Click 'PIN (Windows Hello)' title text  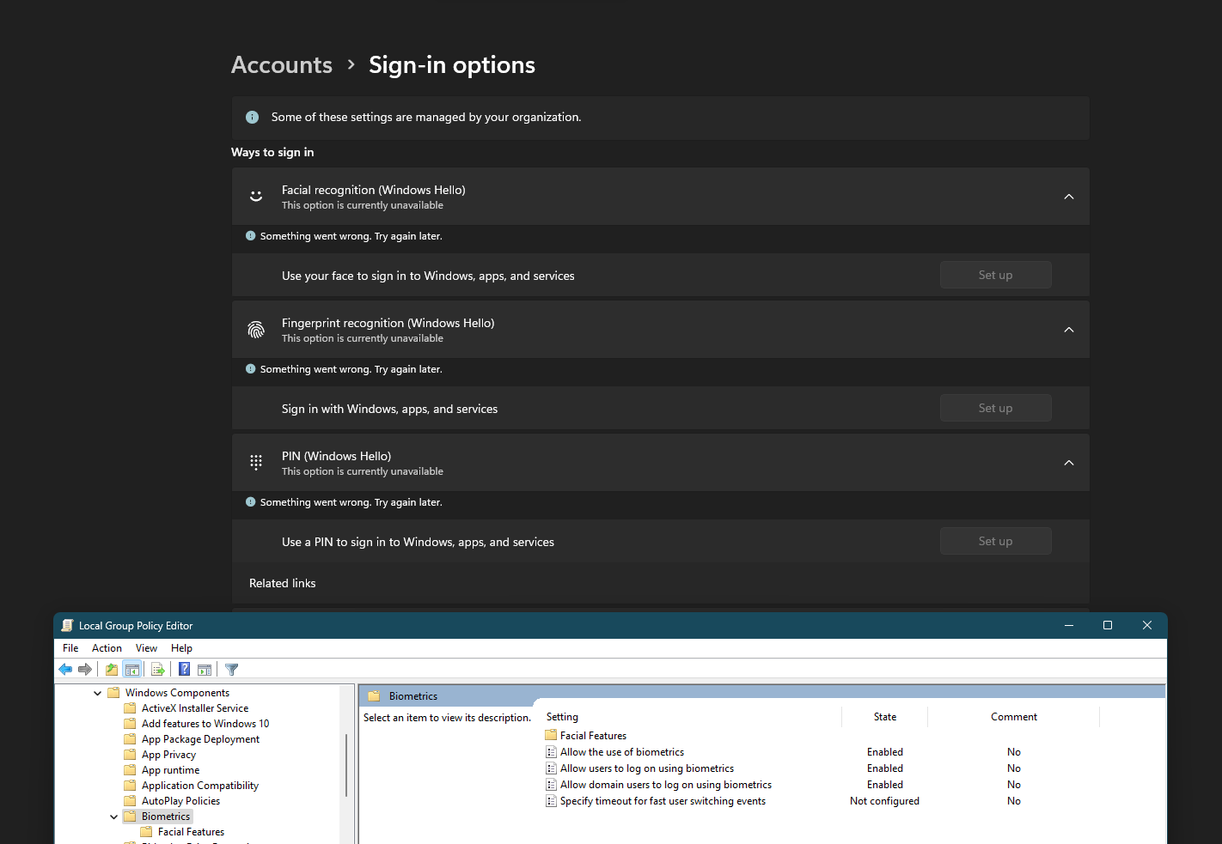click(336, 456)
